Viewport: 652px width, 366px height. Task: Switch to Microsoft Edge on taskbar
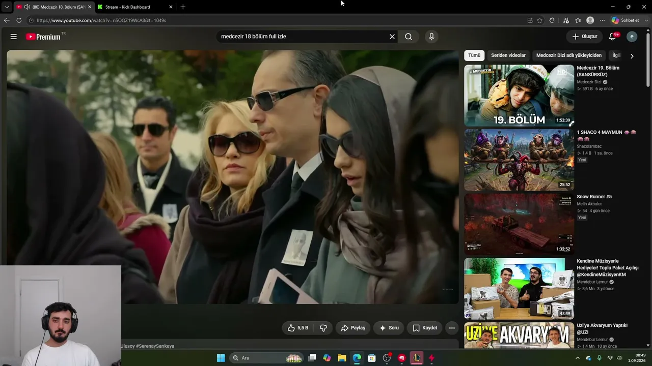[x=357, y=358]
